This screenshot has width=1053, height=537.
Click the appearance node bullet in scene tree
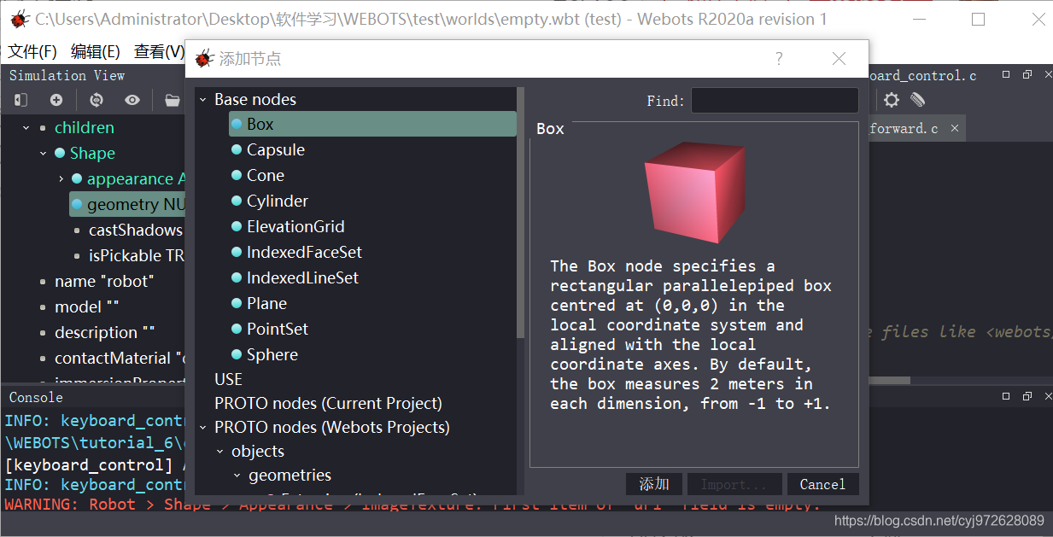[x=77, y=179]
